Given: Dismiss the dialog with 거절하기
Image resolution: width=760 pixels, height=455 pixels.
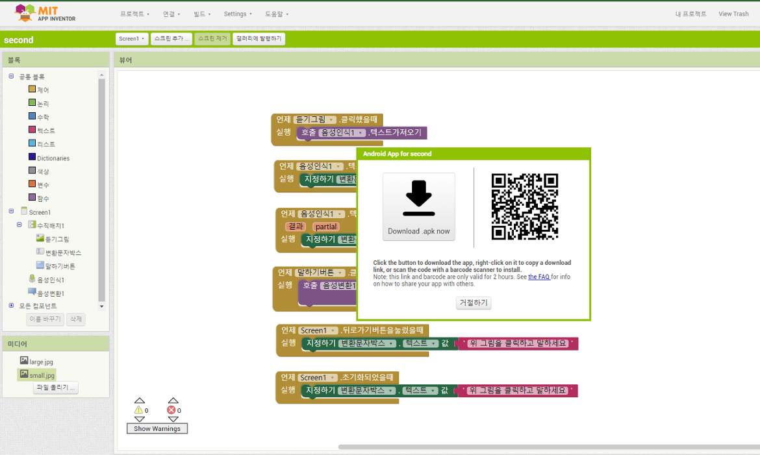Looking at the screenshot, I should [474, 303].
